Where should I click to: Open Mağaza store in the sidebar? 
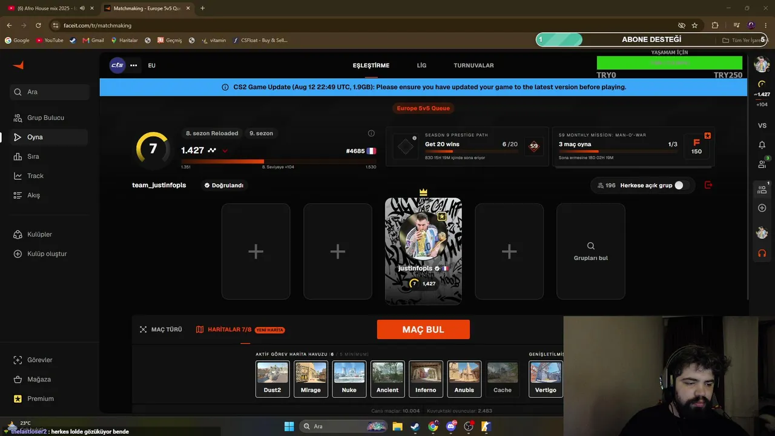50,379
